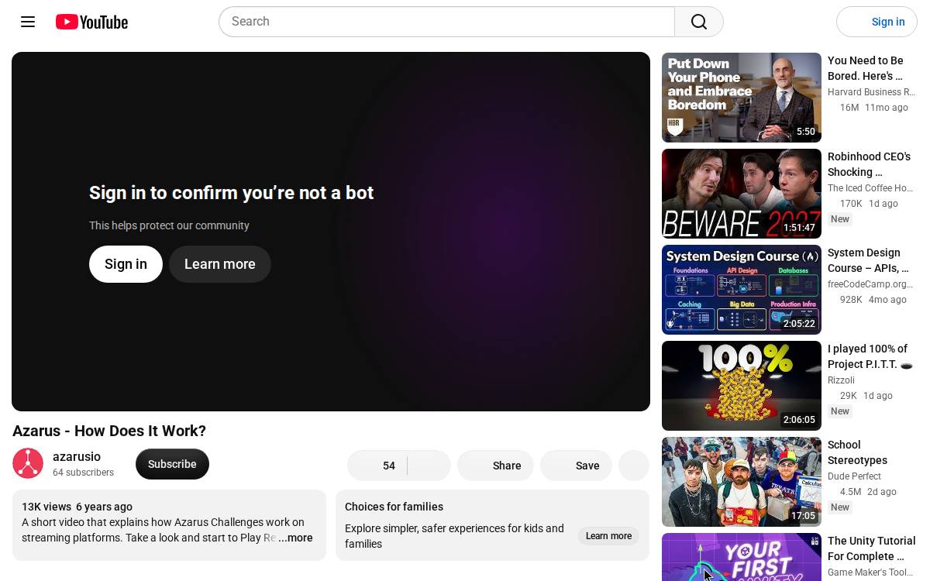Dislike the video using the button beside 54
This screenshot has width=930, height=581.
[429, 466]
